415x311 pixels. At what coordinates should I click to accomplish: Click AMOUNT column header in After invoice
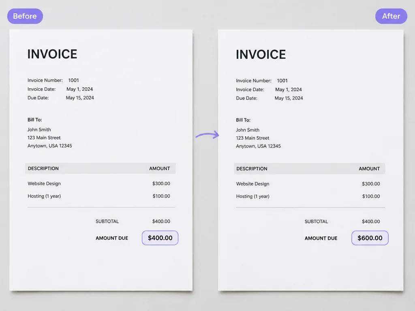pyautogui.click(x=369, y=169)
